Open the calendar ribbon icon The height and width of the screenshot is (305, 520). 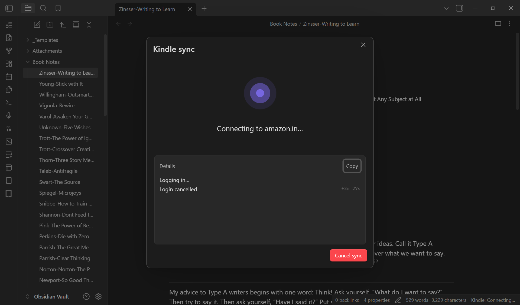9,77
